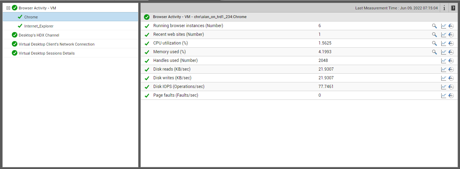The image size is (460, 169).
Task: Show graph for Handles used
Action: click(444, 61)
